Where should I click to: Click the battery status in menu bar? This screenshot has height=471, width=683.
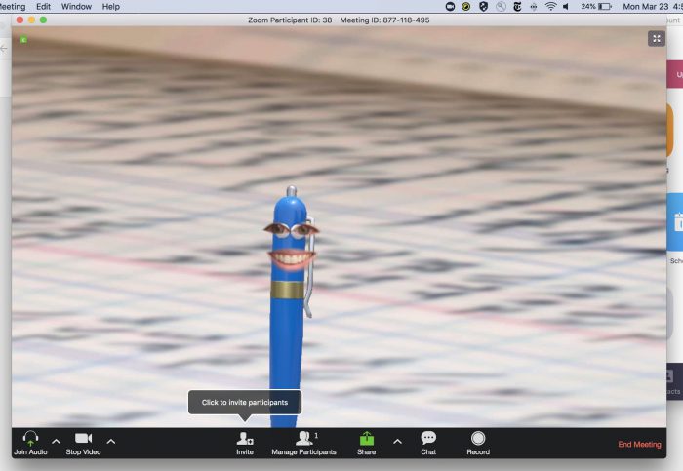[595, 6]
